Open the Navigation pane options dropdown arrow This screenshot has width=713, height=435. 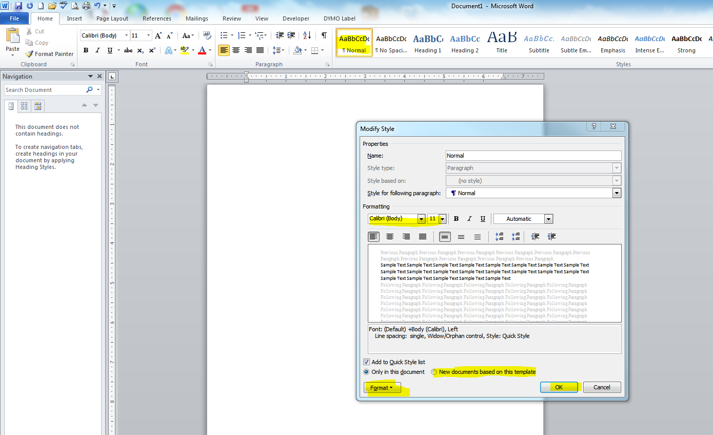[91, 77]
